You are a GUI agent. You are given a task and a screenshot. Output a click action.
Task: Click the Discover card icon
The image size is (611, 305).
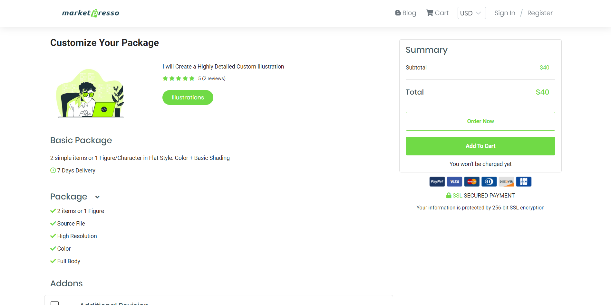(506, 181)
